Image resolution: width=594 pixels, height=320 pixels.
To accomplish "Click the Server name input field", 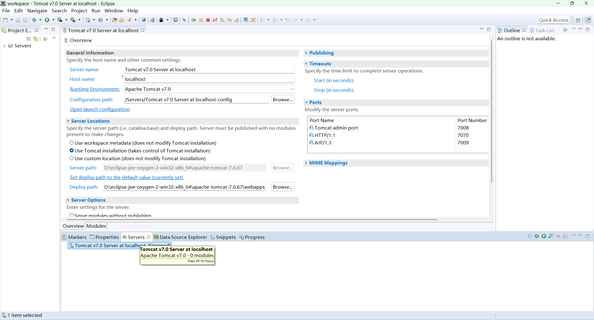I will (x=209, y=69).
